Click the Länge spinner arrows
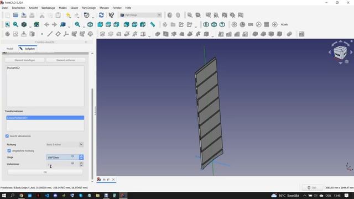Image resolution: width=354 pixels, height=199 pixels. (x=81, y=157)
